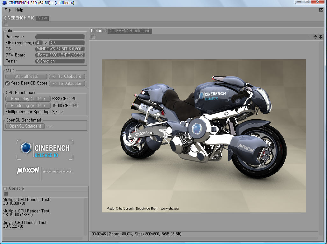Click the grip handle below CINEBENCH R10 tab

coord(6,24)
